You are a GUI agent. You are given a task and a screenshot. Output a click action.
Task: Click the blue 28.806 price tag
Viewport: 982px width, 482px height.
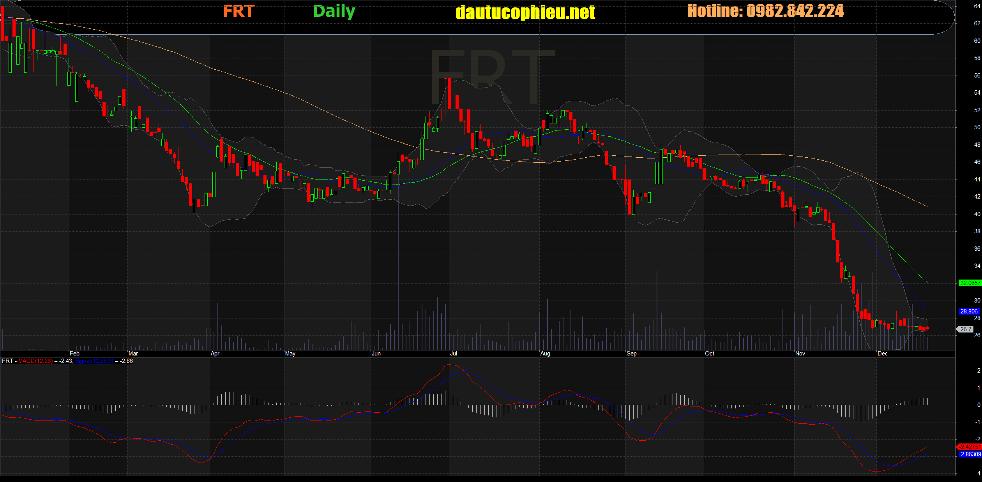[x=969, y=311]
